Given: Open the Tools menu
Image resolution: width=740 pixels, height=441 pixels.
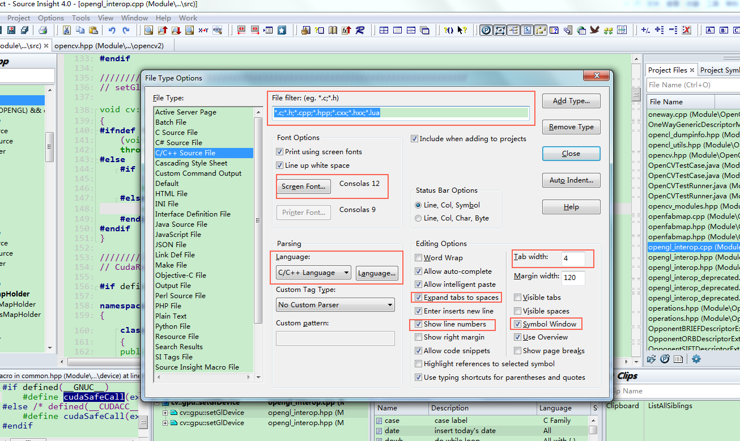Looking at the screenshot, I should pos(81,18).
